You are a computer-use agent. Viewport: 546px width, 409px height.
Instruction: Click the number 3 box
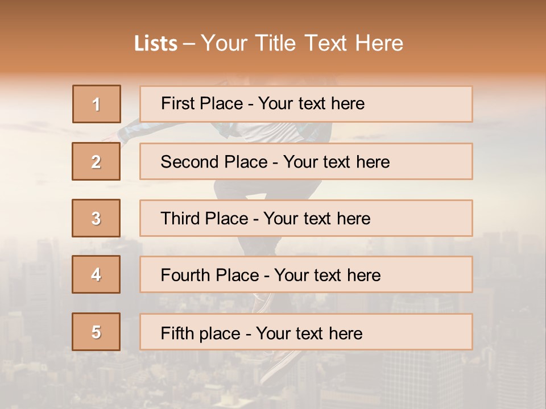point(96,218)
